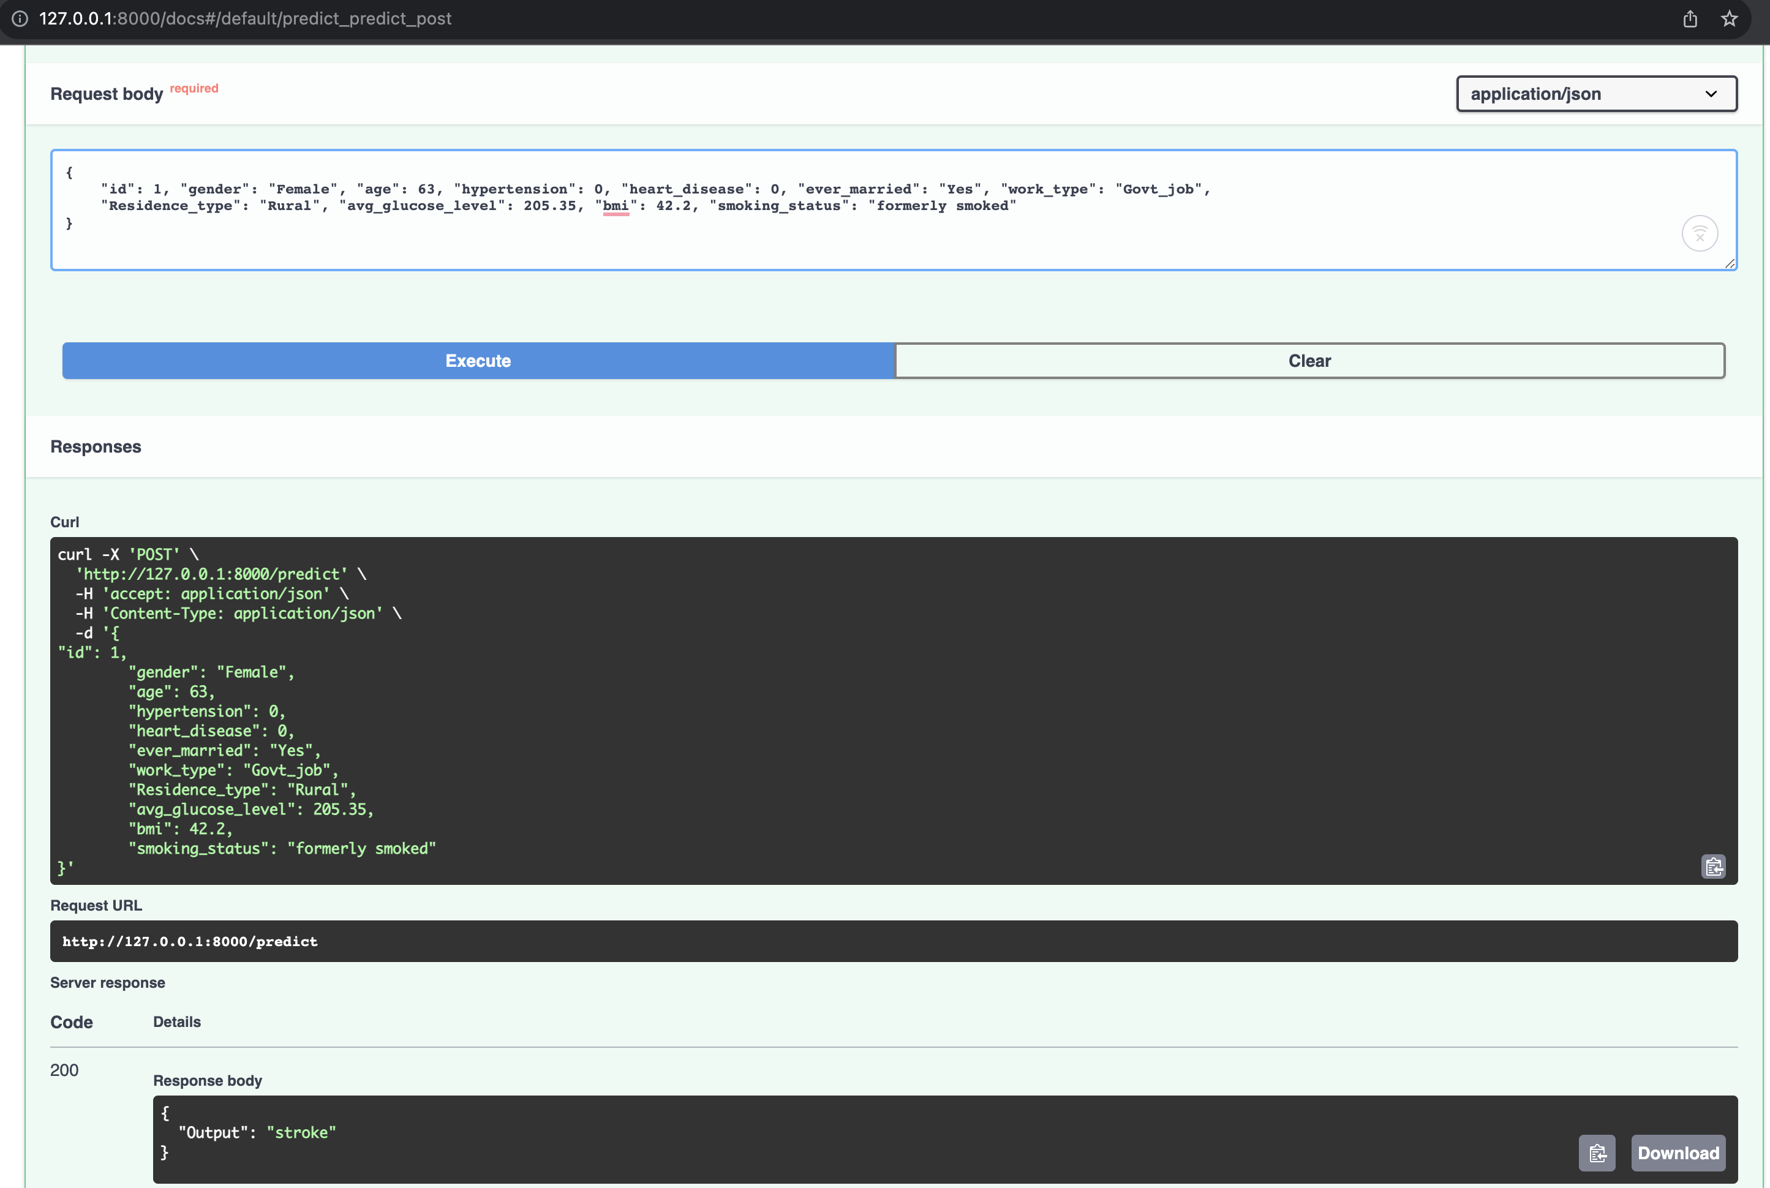Click the Execute button
The image size is (1770, 1188).
[x=478, y=361]
